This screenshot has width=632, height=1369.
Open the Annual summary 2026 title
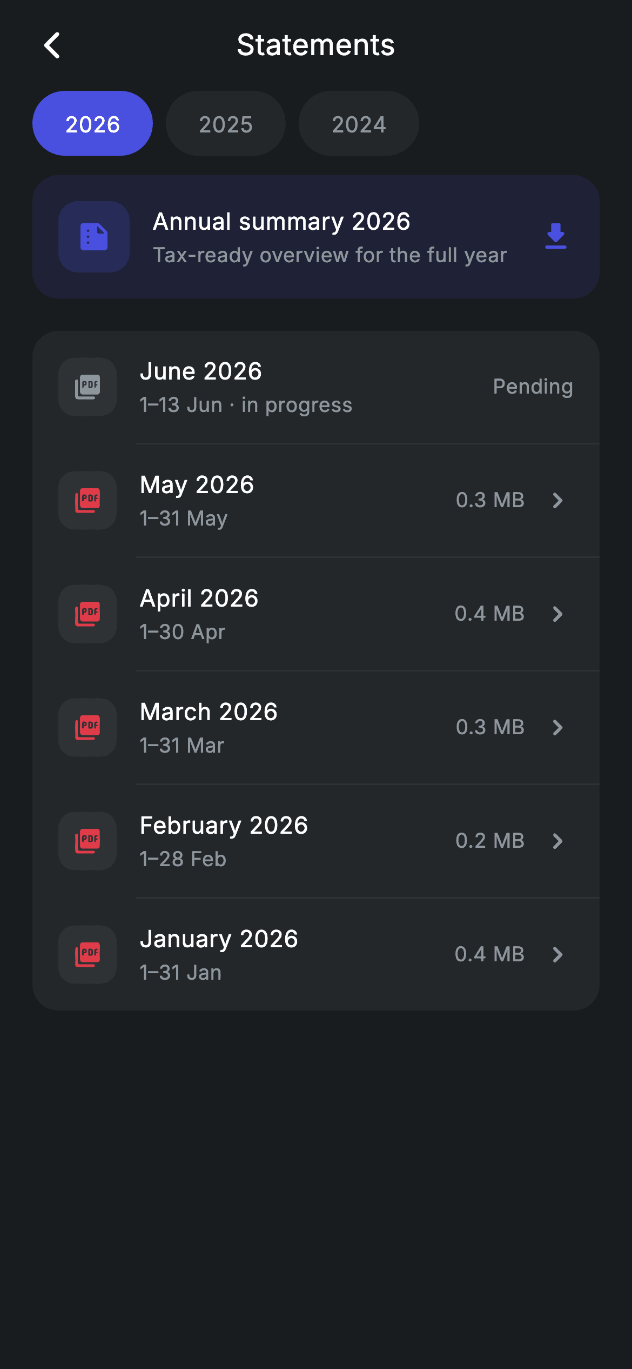[x=281, y=222]
